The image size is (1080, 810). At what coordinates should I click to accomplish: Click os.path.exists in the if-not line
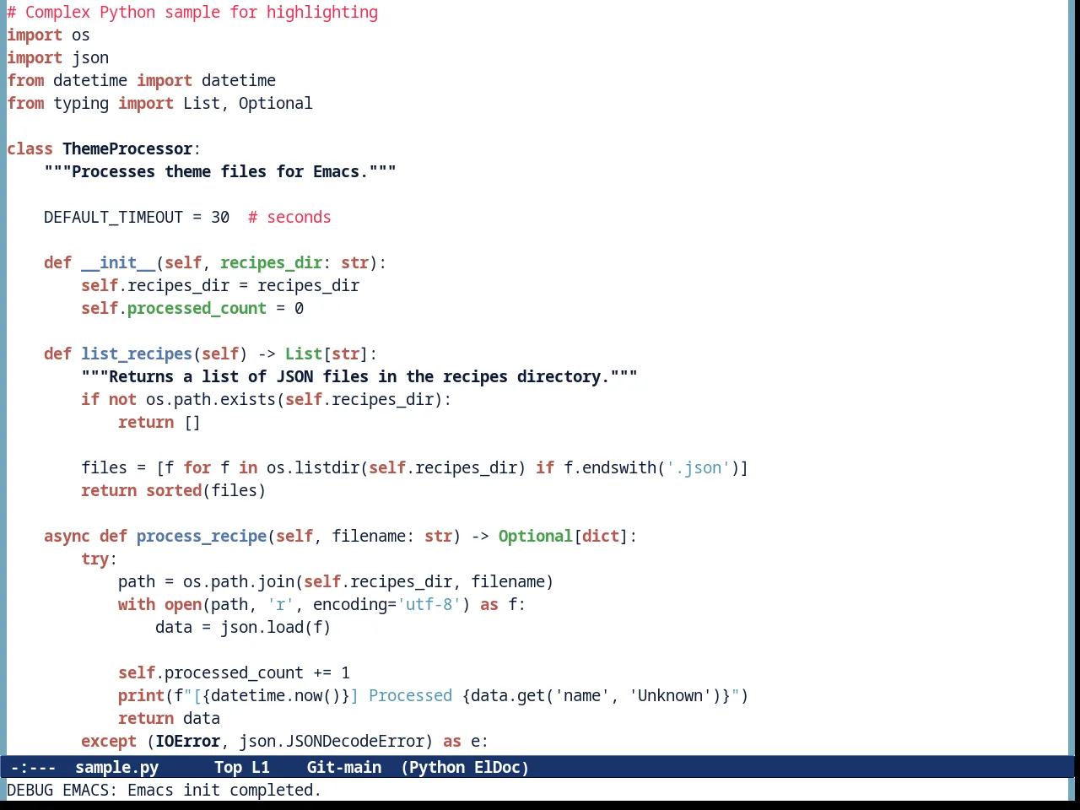tap(211, 400)
